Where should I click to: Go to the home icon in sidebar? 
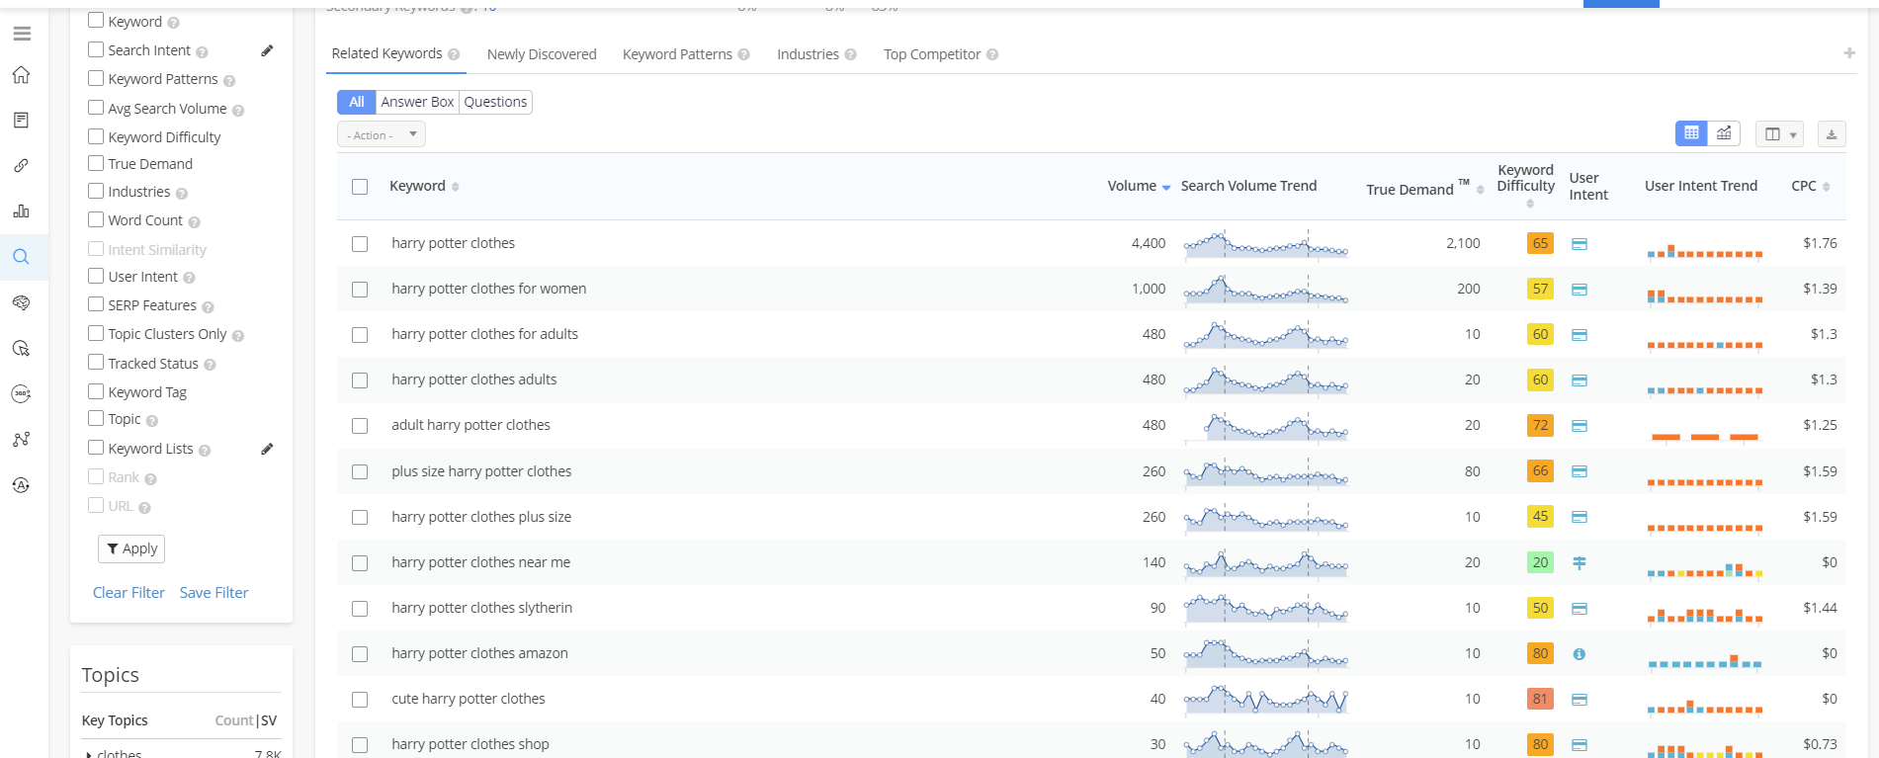pyautogui.click(x=22, y=75)
